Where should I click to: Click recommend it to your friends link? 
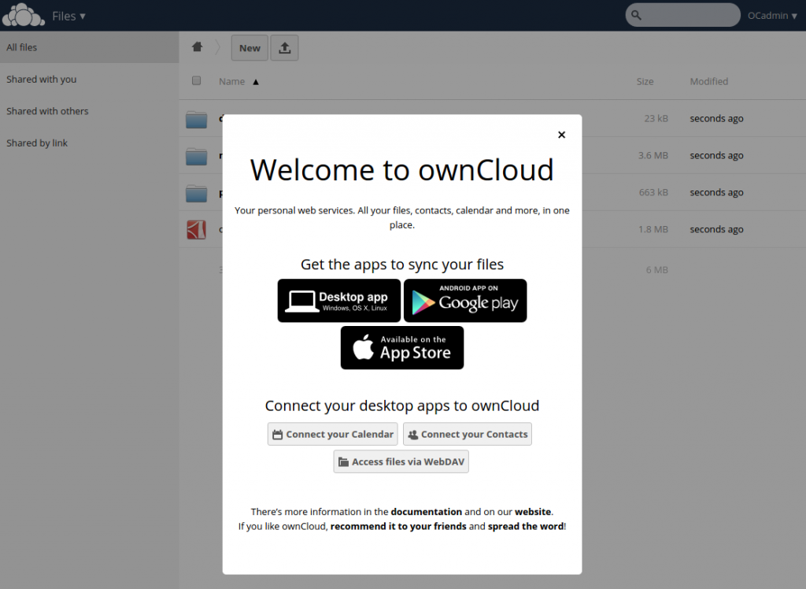[398, 526]
